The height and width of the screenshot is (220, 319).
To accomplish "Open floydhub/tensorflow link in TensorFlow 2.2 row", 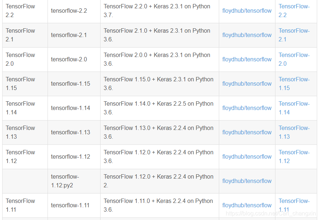I will tap(247, 11).
